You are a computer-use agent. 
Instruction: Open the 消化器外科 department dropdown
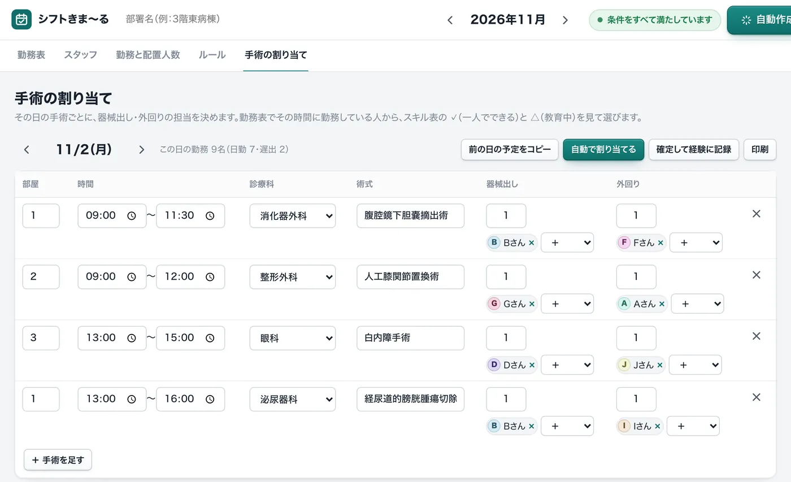pos(293,216)
